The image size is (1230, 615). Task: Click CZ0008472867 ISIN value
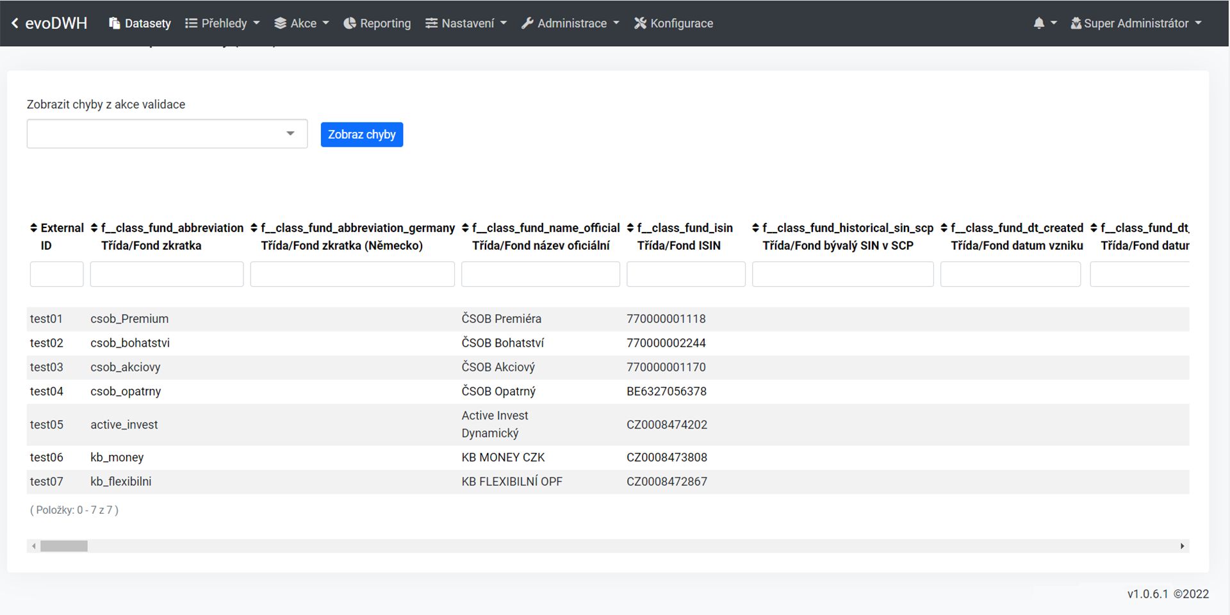tap(667, 482)
